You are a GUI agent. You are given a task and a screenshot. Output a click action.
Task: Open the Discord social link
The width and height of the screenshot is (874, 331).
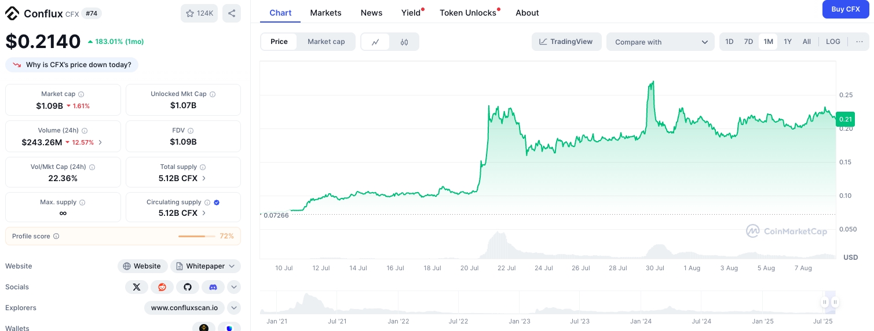tap(213, 286)
